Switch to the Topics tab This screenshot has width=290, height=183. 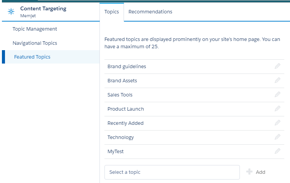pyautogui.click(x=112, y=12)
